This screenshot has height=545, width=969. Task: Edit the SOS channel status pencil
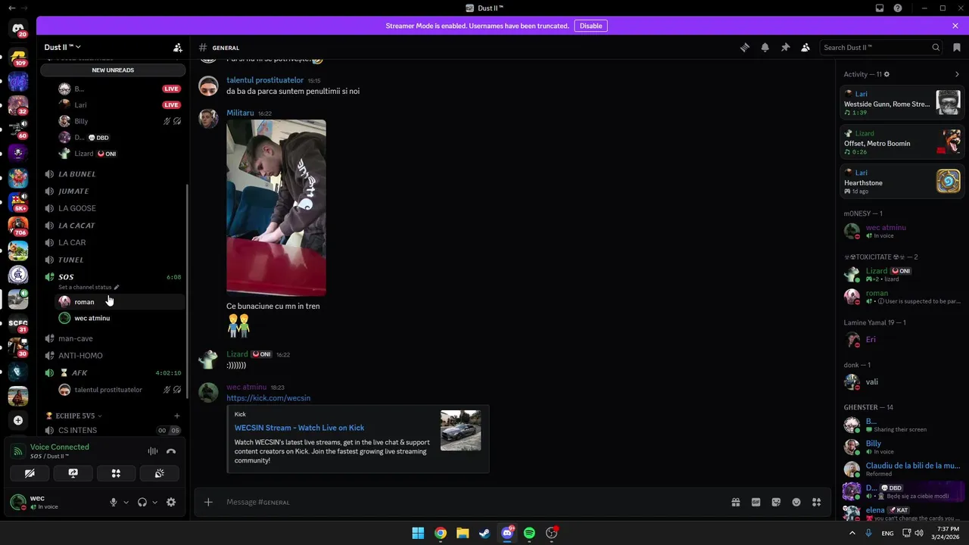[x=116, y=288]
